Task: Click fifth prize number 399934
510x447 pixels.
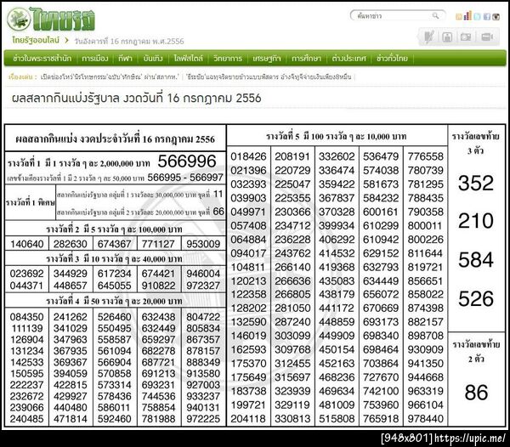Action: [x=337, y=225]
